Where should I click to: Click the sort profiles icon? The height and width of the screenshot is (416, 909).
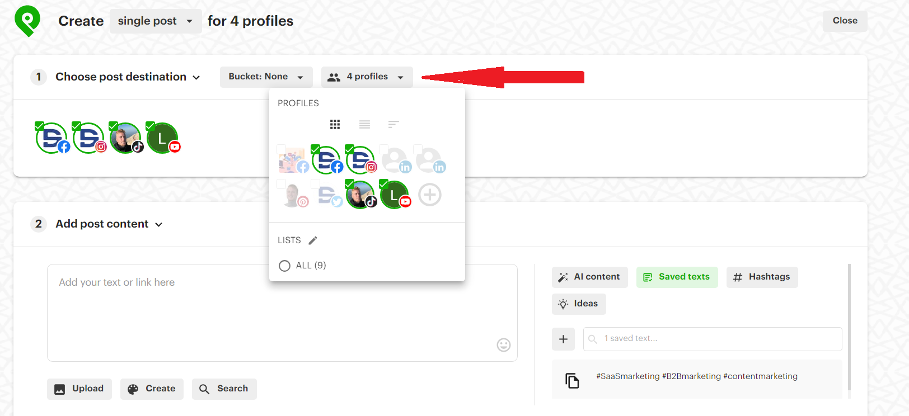393,124
